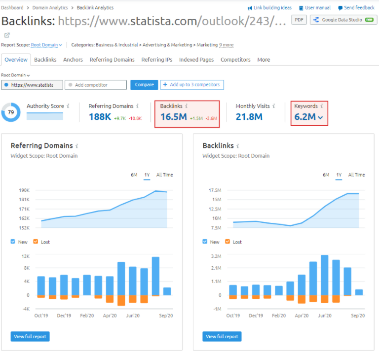Image resolution: width=379 pixels, height=353 pixels.
Task: Expand the Root Domain selector above the inputs
Action: click(x=15, y=75)
